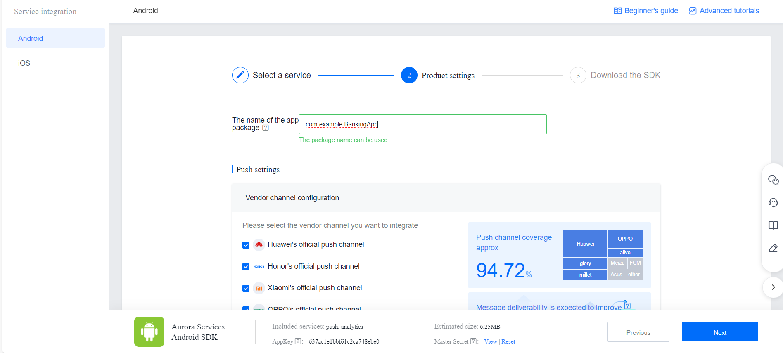Click the Next button
Image resolution: width=783 pixels, height=353 pixels.
[x=720, y=332]
